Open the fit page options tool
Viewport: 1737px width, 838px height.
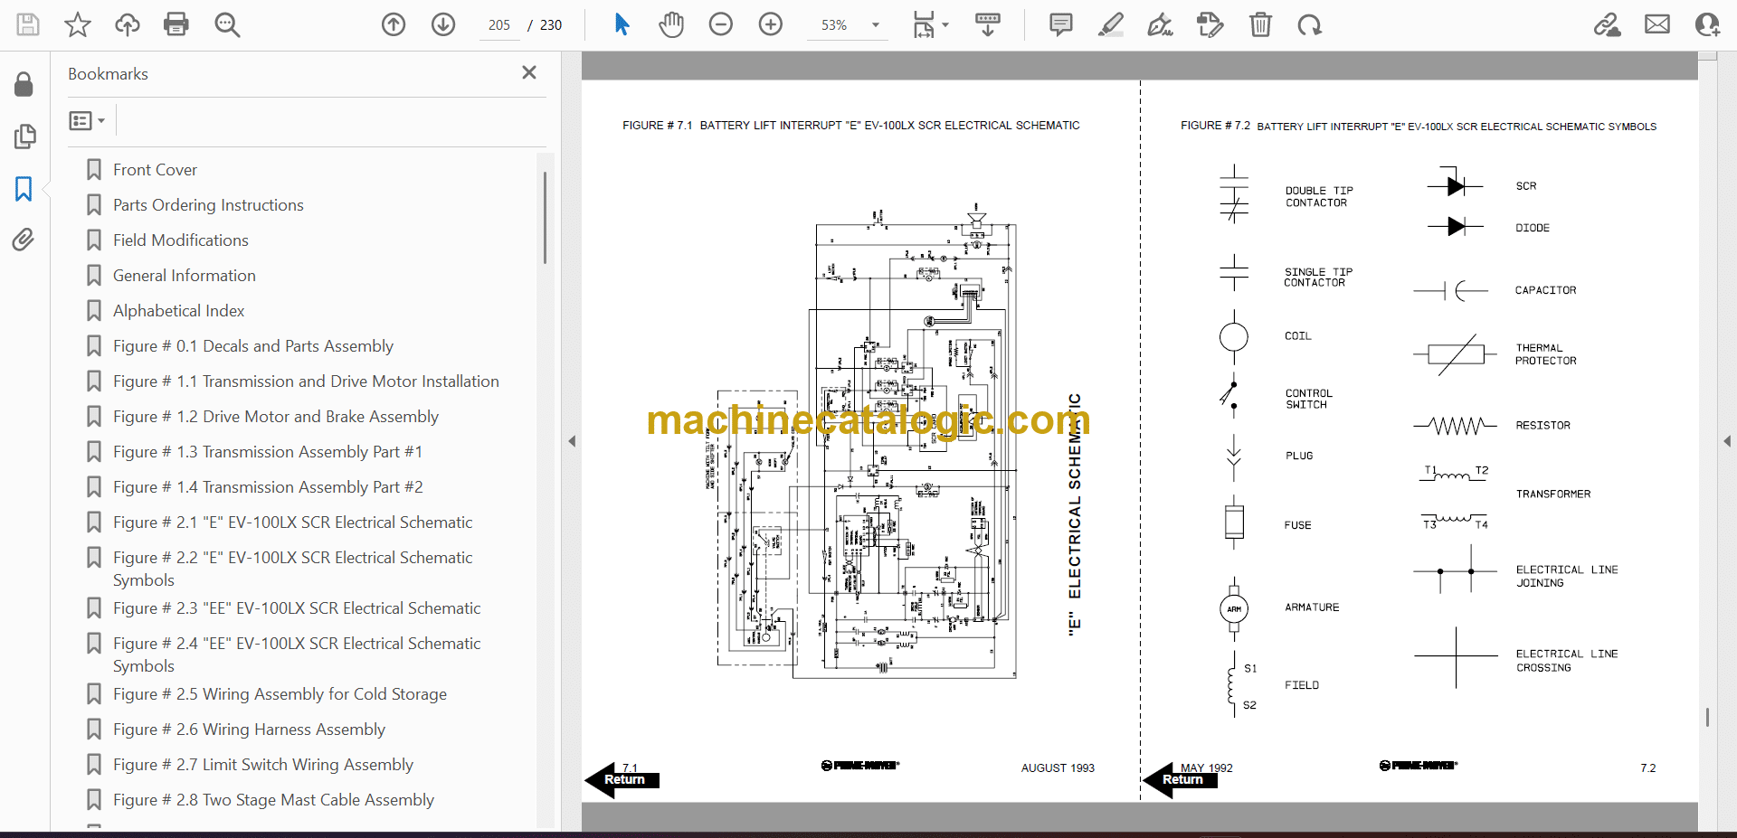coord(929,24)
